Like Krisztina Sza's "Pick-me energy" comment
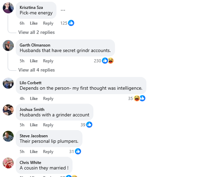Image resolution: width=209 pixels, height=177 pixels. (x=34, y=23)
